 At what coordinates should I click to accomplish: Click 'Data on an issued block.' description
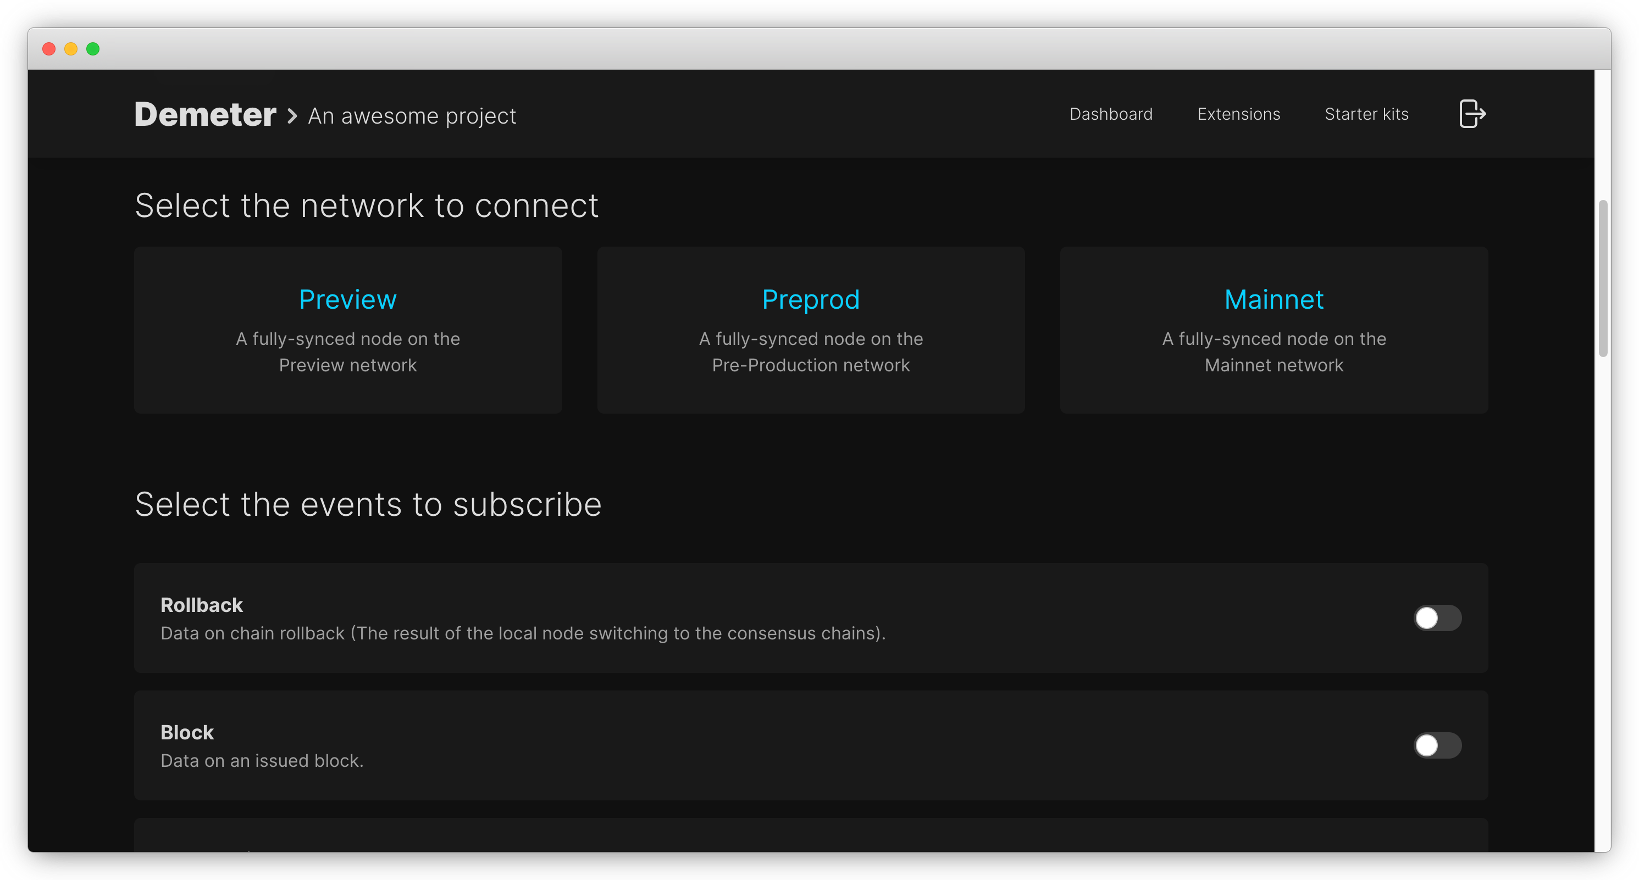[262, 760]
